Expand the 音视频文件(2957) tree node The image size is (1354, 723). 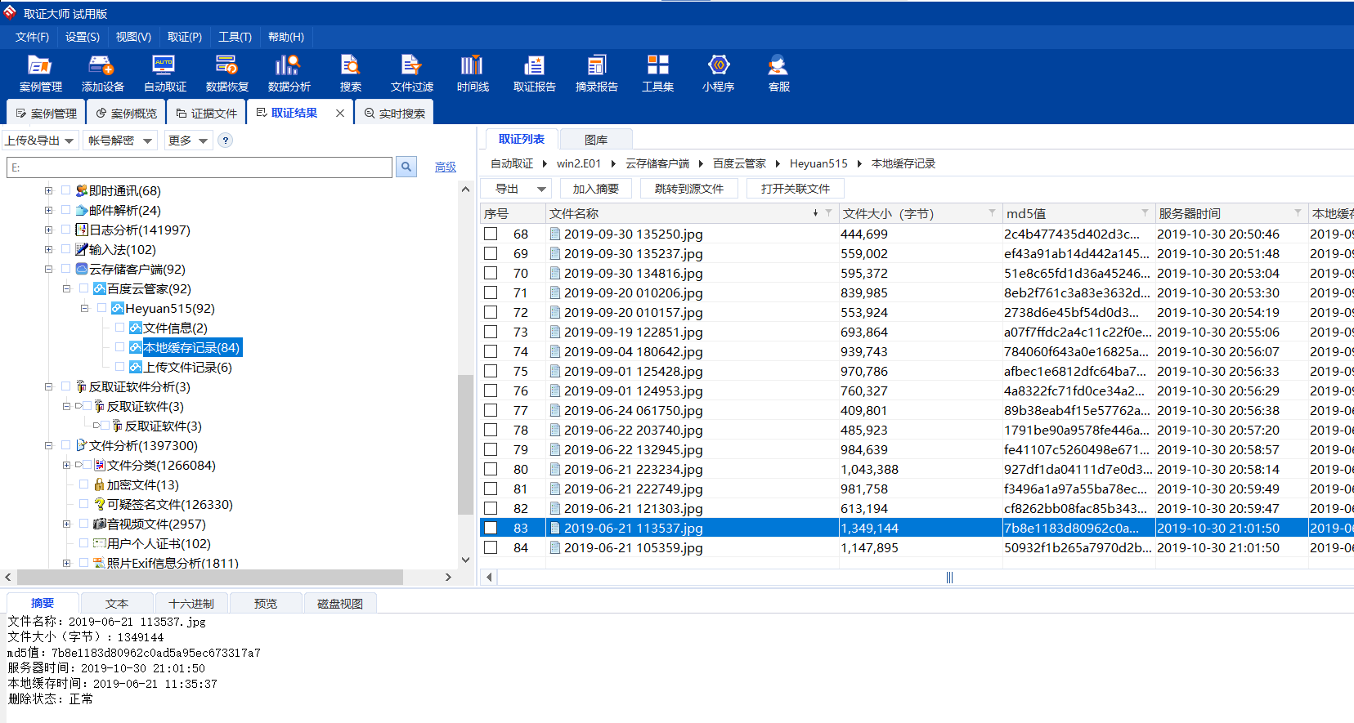66,524
